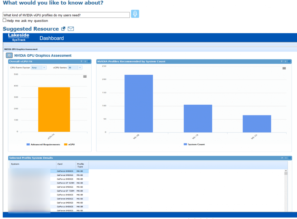Screen dimensions: 297x219
Task: Sort by the System column header
Action: pos(33,165)
